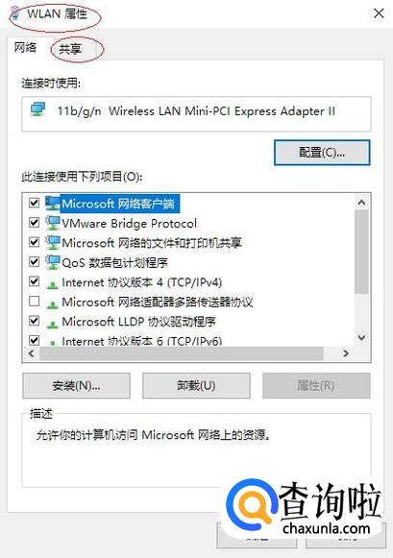Uncheck the VMware Bridge Protocol checkbox
393x558 pixels.
point(35,223)
